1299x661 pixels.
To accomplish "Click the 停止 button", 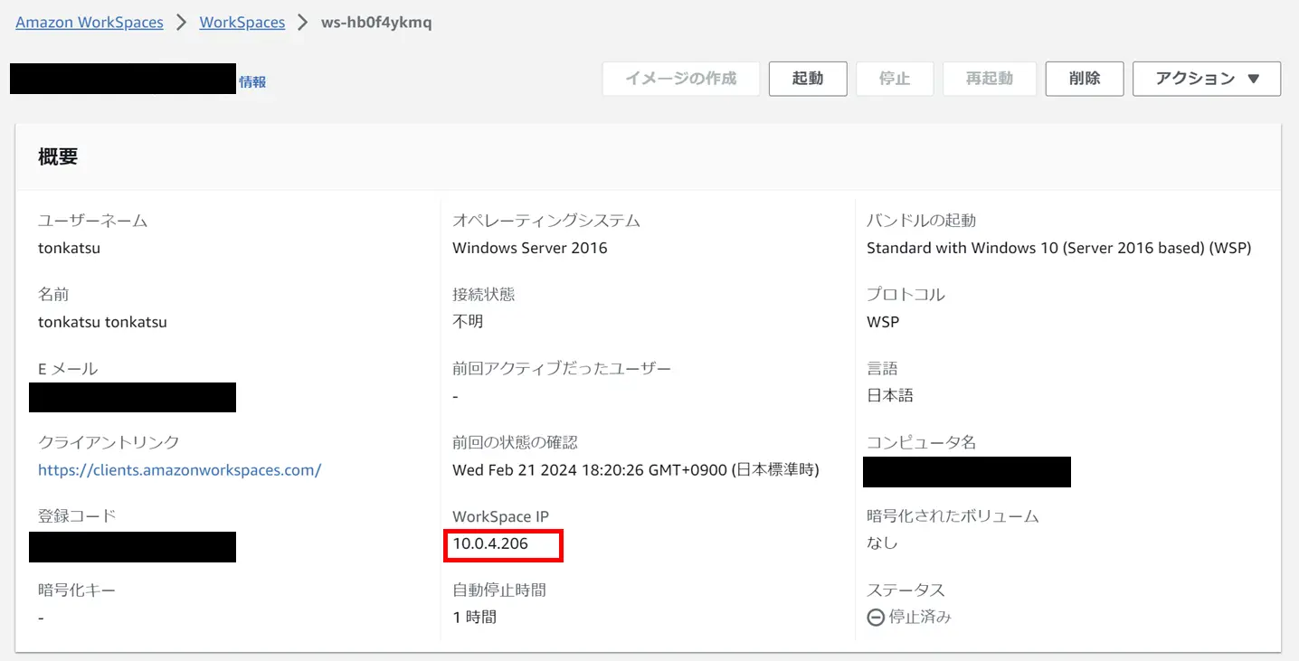I will coord(895,79).
